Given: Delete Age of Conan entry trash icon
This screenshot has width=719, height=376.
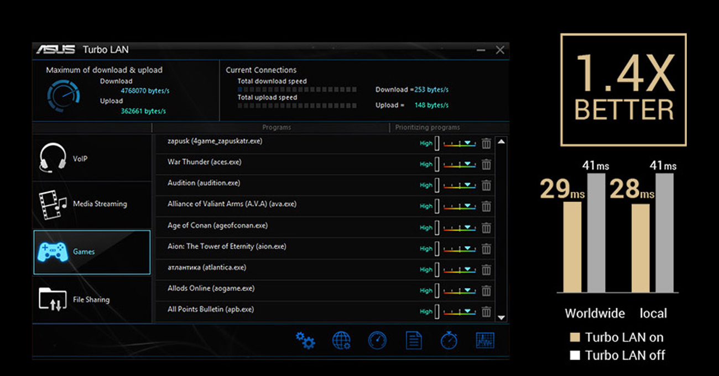Looking at the screenshot, I should pos(486,227).
